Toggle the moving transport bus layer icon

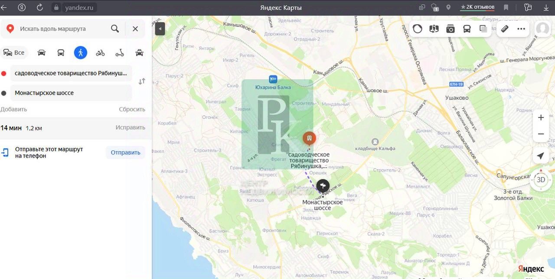click(467, 29)
